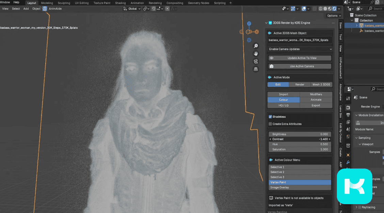Toggle proportional editing icon in header
Screen dimensions: 384x213
(167, 9)
